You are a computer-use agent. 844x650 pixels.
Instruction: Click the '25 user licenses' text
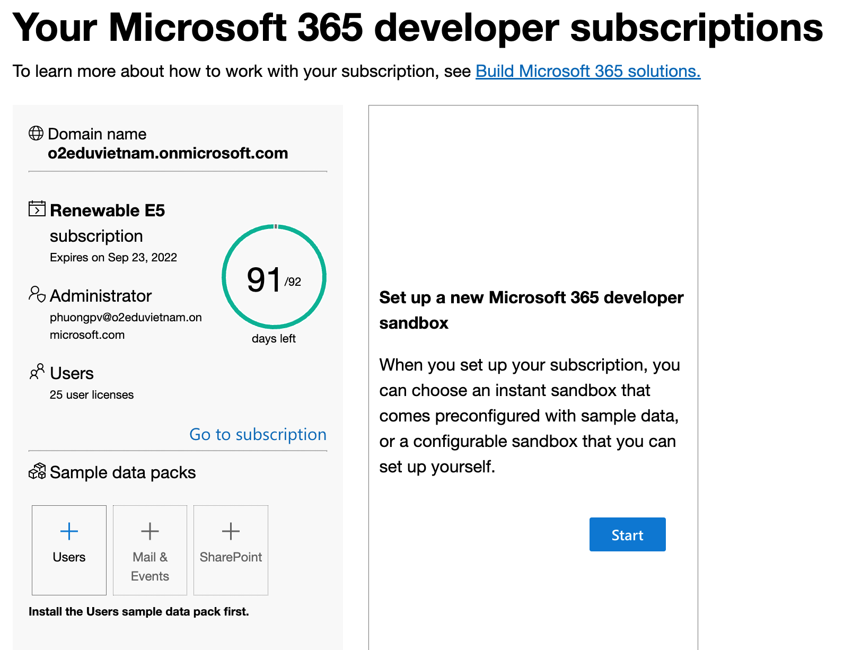[92, 395]
